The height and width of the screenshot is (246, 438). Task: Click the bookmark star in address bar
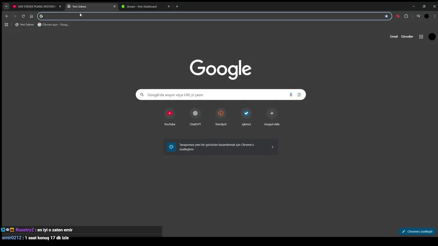coord(386,16)
